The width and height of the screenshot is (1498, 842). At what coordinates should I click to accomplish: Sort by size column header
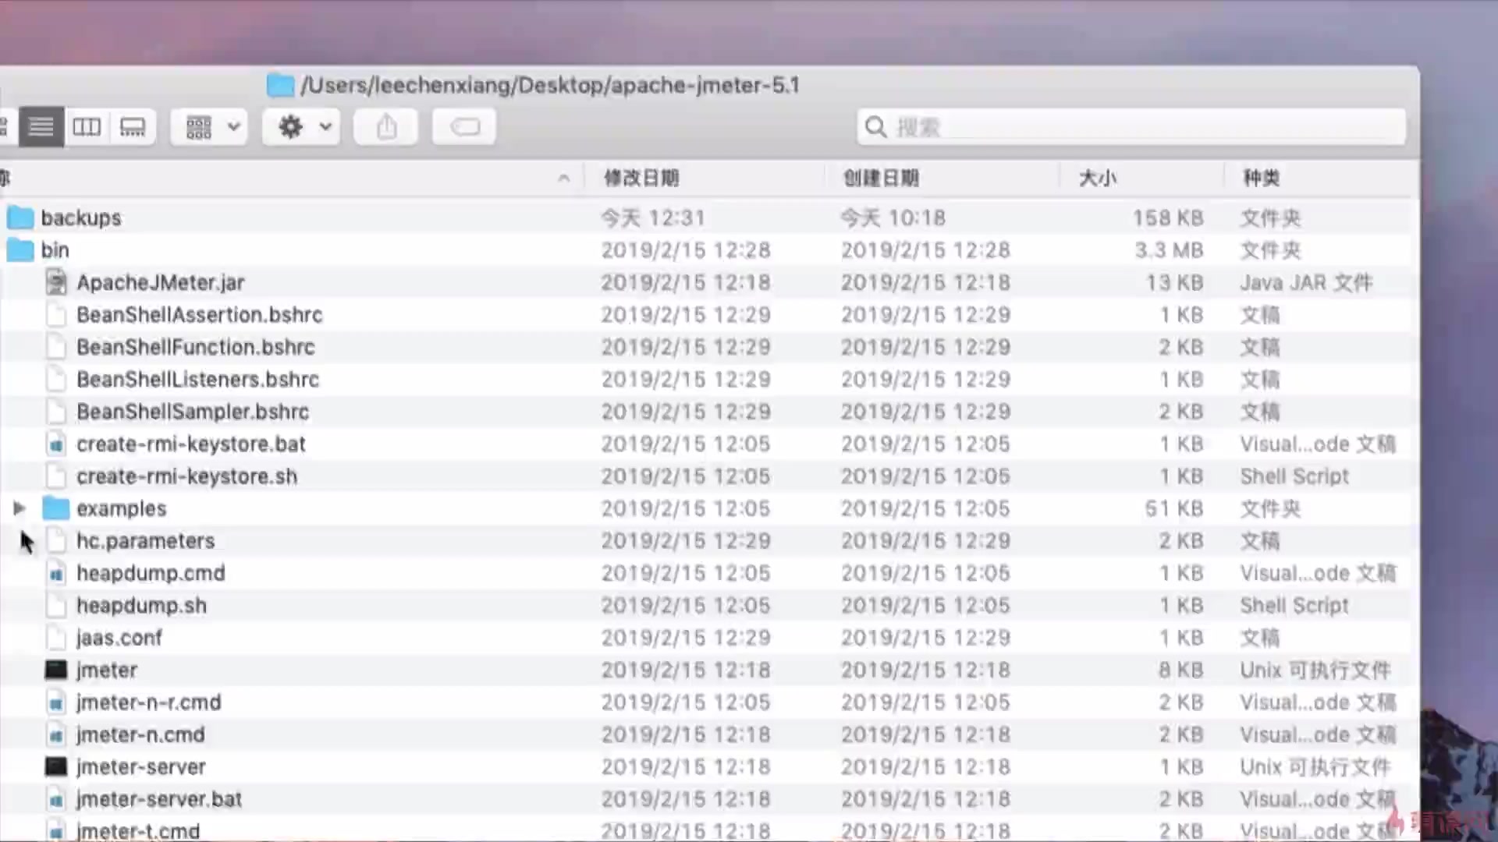point(1097,179)
